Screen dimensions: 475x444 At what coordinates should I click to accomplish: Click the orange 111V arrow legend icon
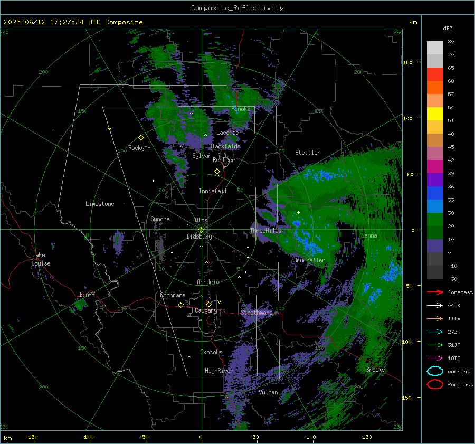435,318
